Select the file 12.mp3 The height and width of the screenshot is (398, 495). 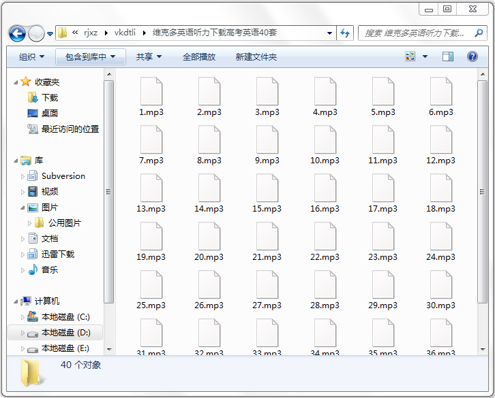pyautogui.click(x=441, y=145)
